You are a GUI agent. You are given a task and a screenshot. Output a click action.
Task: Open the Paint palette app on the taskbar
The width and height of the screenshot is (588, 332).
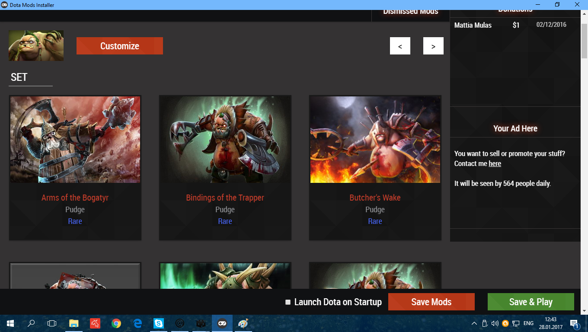243,323
